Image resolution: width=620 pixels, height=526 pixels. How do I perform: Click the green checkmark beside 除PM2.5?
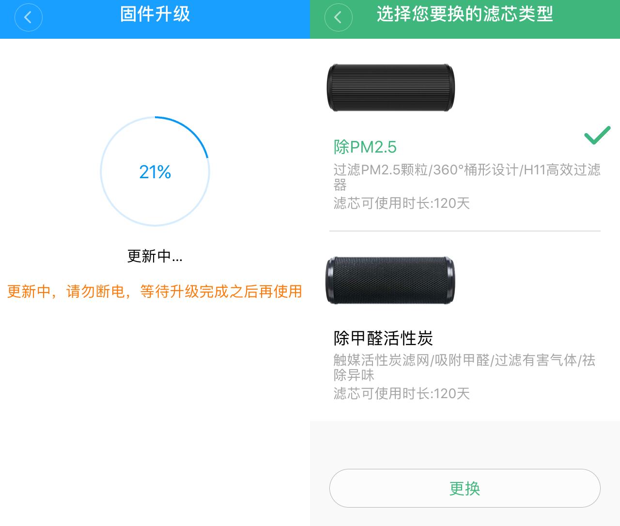click(597, 136)
